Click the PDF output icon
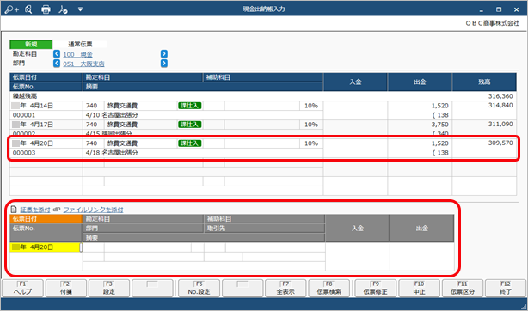 pyautogui.click(x=63, y=9)
